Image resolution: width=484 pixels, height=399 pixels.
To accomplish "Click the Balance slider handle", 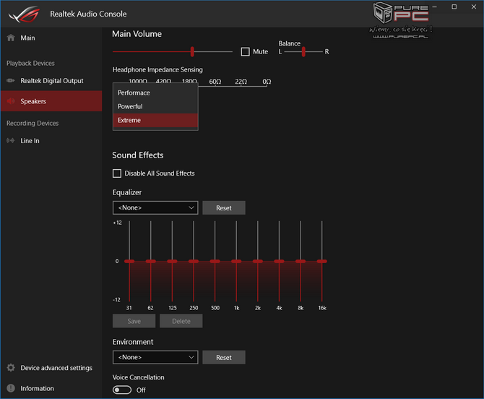I will click(x=303, y=51).
